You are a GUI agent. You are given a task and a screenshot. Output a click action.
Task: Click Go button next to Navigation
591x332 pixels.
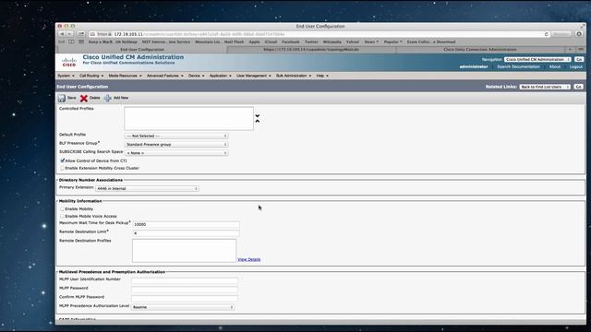pyautogui.click(x=579, y=59)
